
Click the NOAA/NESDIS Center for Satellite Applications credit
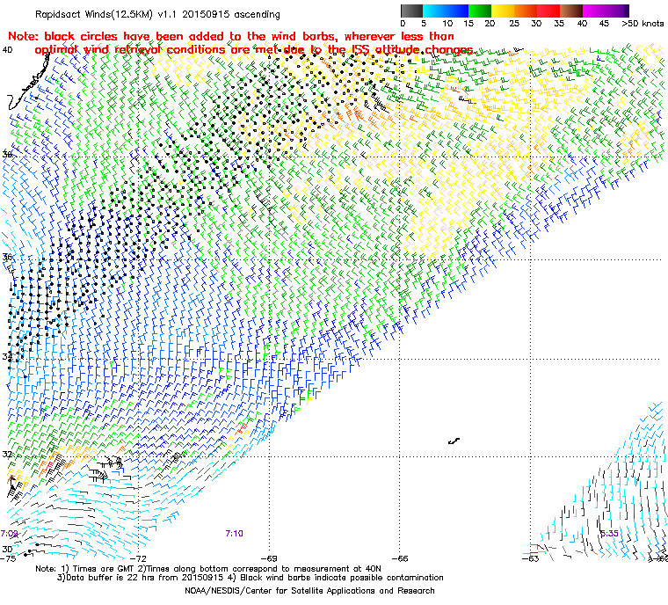tap(309, 591)
